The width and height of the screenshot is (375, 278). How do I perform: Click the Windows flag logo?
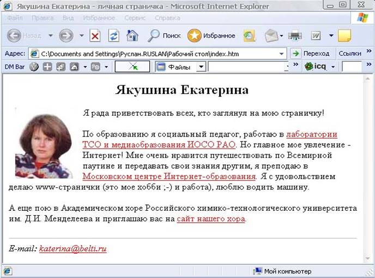pyautogui.click(x=362, y=17)
